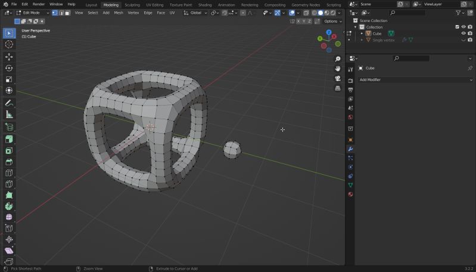Switch to the Sculpting workspace tab
476x272 pixels.
click(132, 5)
